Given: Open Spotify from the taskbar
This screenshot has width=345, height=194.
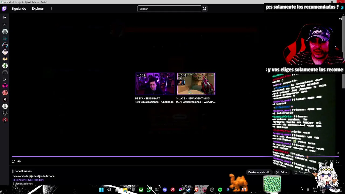Looking at the screenshot, I should [220, 190].
